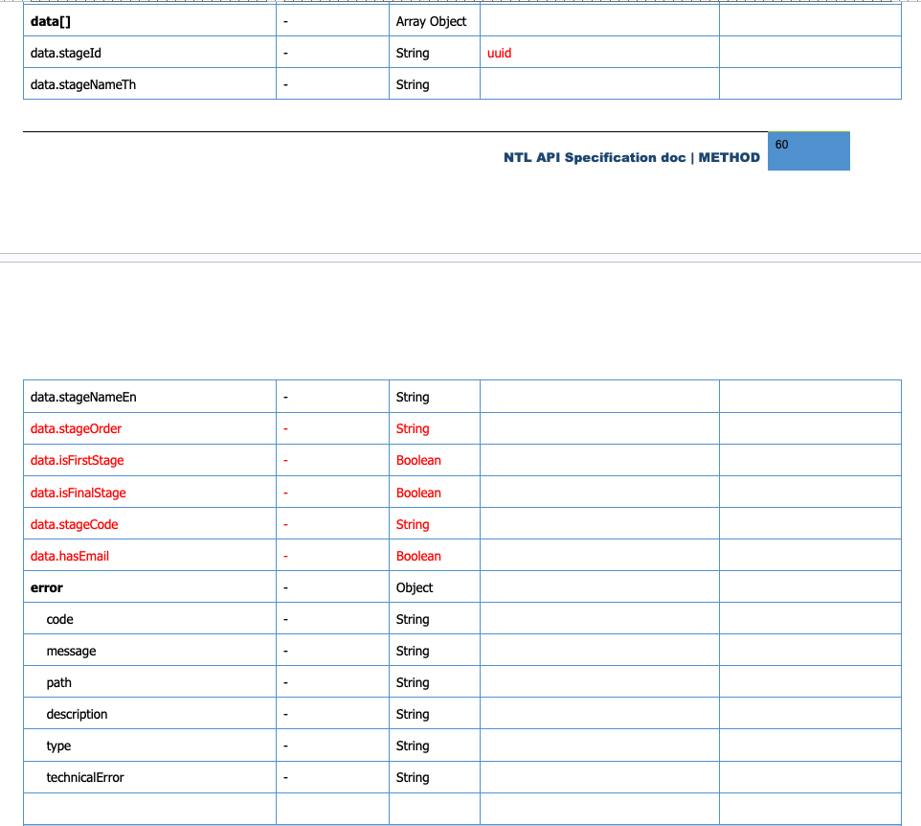
Task: Click the bold error field name
Action: pos(47,587)
